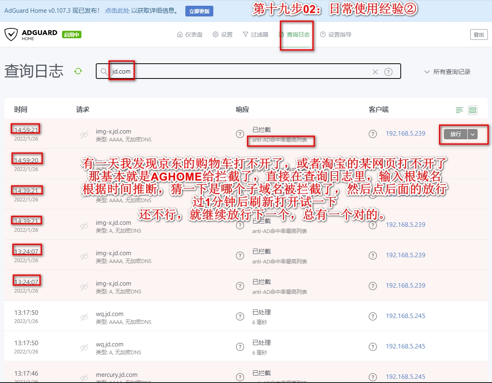Open the 设置 settings menu
The height and width of the screenshot is (383, 492).
coord(222,35)
